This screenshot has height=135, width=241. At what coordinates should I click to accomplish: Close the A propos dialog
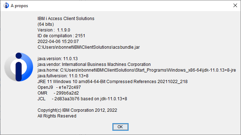pos(235,5)
